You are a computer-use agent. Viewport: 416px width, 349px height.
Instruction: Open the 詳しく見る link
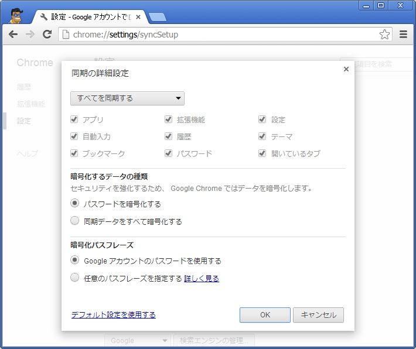pos(202,279)
